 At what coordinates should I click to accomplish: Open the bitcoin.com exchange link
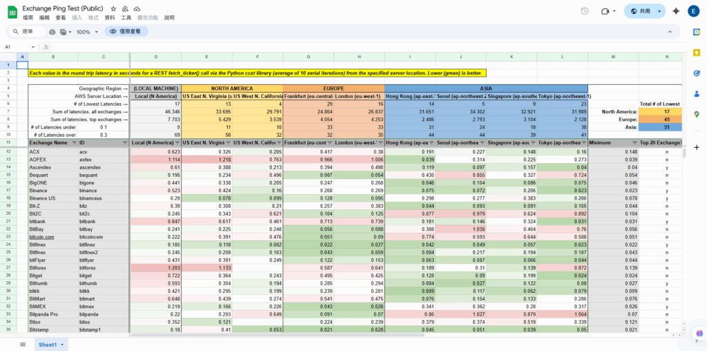[x=42, y=237]
